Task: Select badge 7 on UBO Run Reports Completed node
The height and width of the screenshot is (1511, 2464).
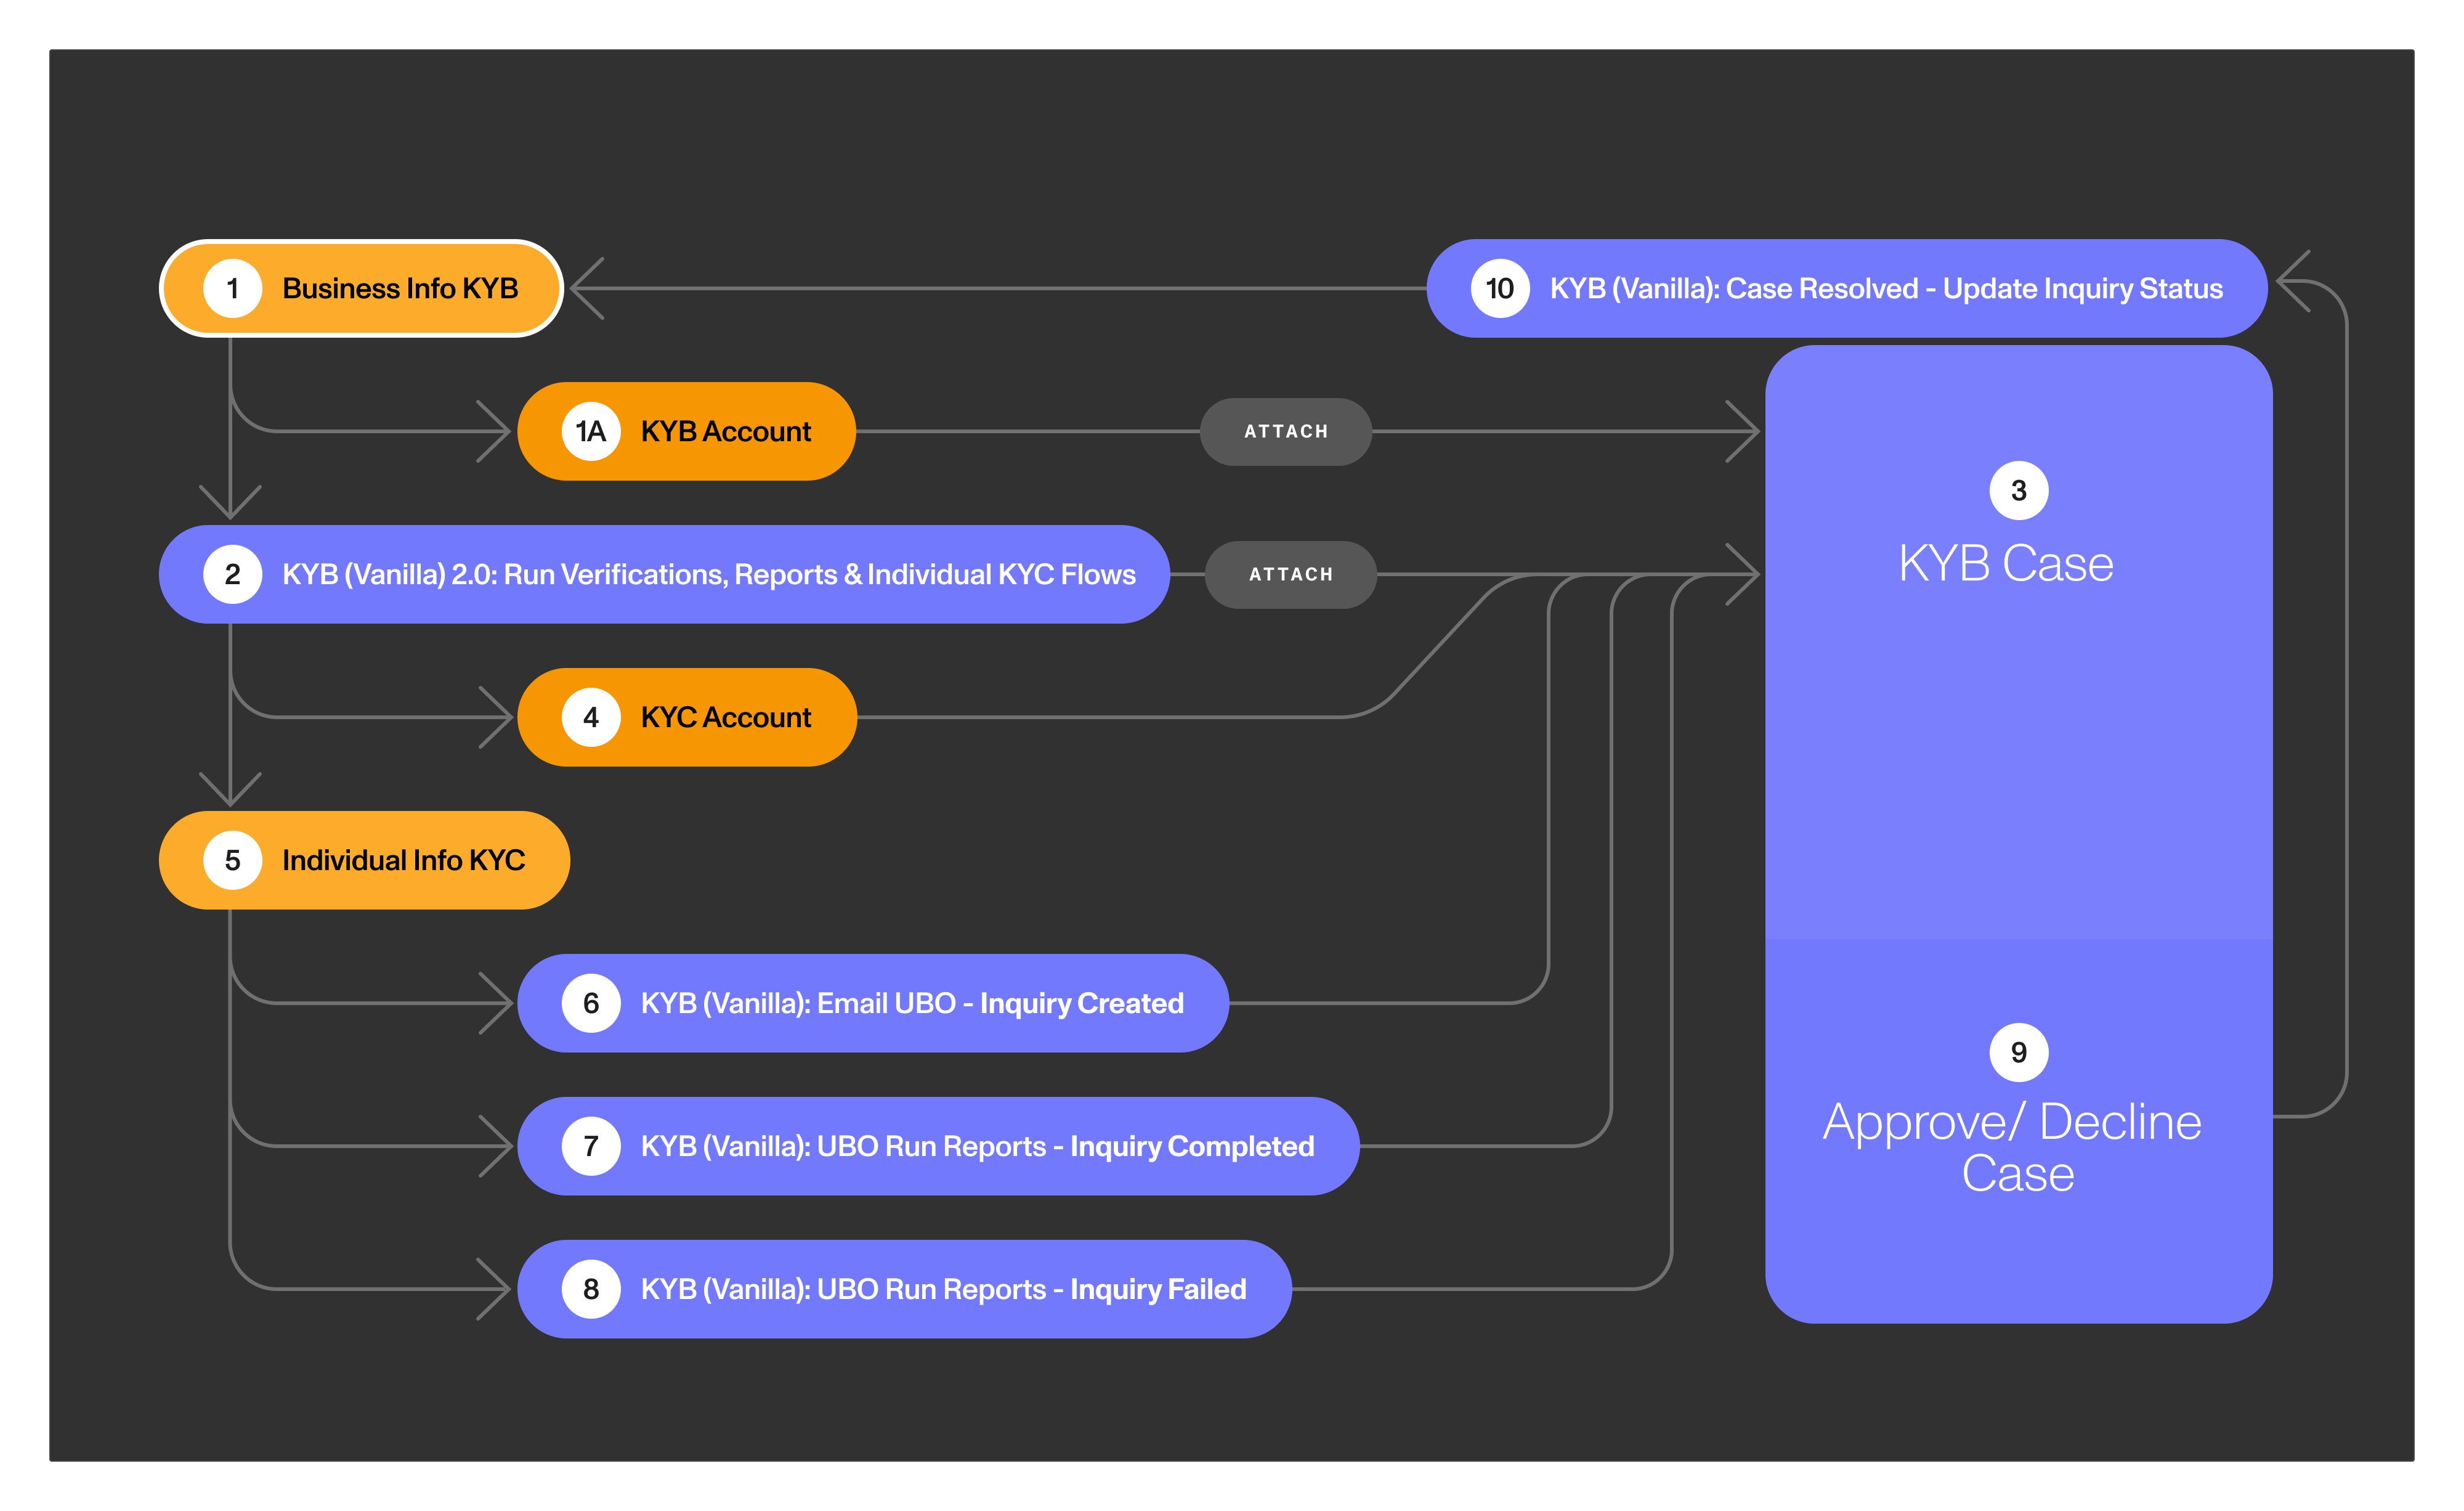Action: pos(590,1146)
